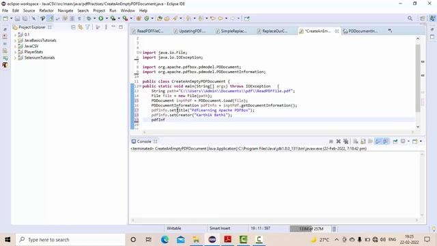Switch to the UpdatingPDF... editor tab
This screenshot has height=246, width=437.
(190, 31)
